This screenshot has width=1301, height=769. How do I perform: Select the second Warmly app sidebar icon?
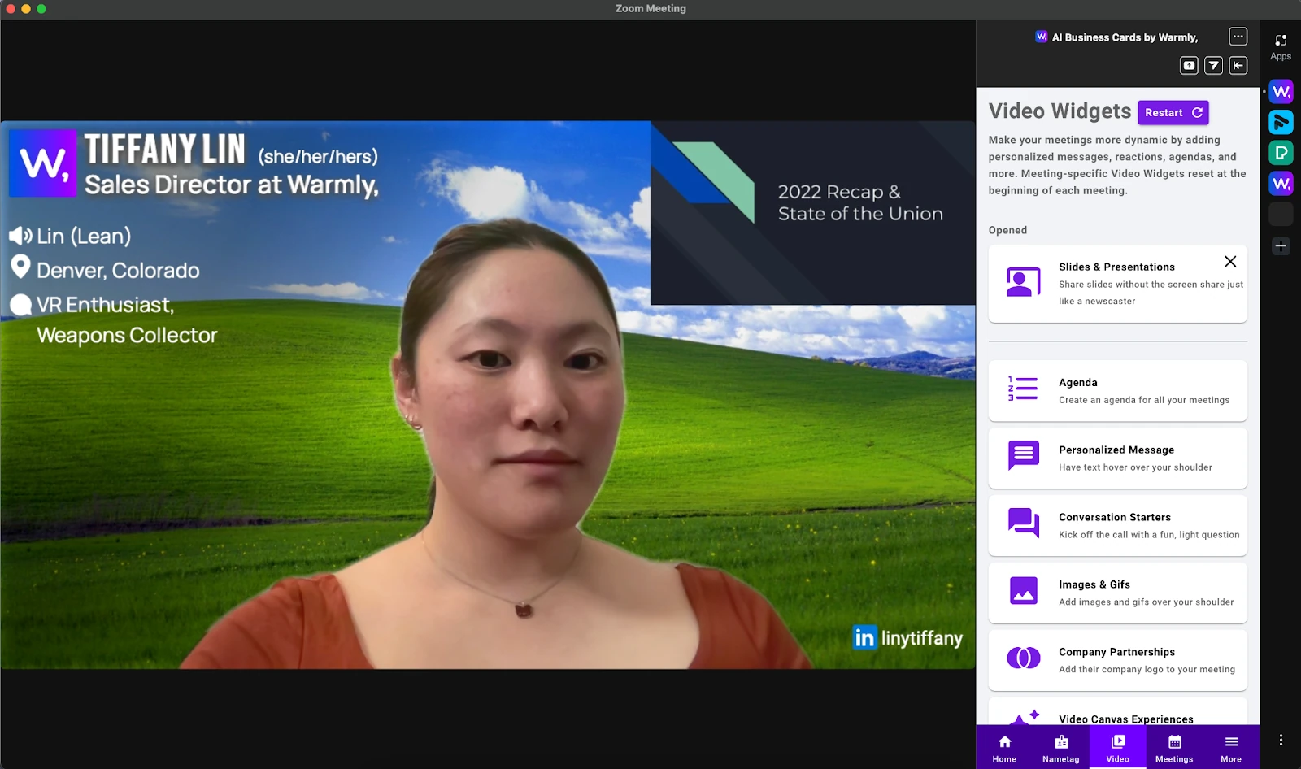(1281, 184)
